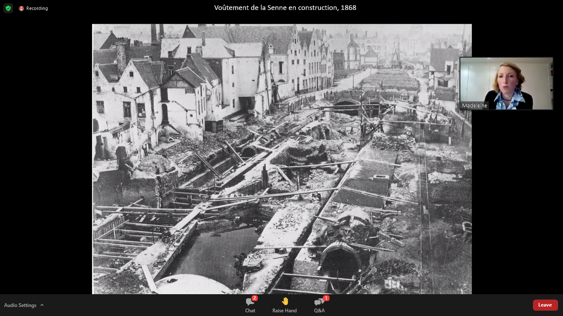
Task: Click the Recording status label
Action: click(x=37, y=8)
